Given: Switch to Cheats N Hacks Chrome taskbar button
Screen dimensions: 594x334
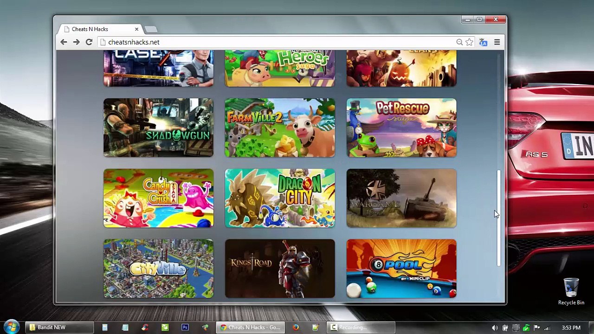Looking at the screenshot, I should coord(251,328).
